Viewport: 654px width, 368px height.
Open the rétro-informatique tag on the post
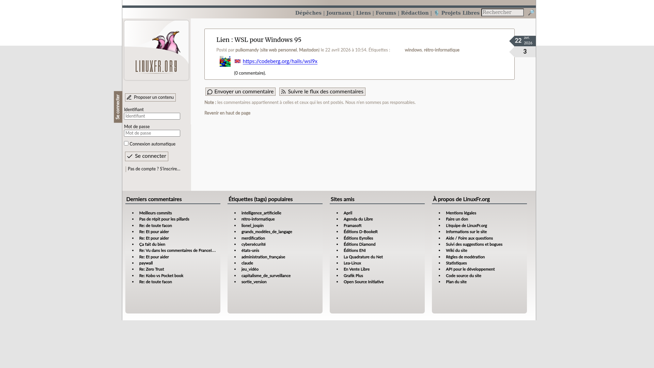[x=441, y=50]
